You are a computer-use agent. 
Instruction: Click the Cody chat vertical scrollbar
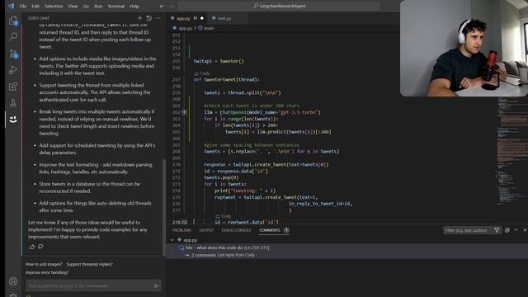coord(164,207)
